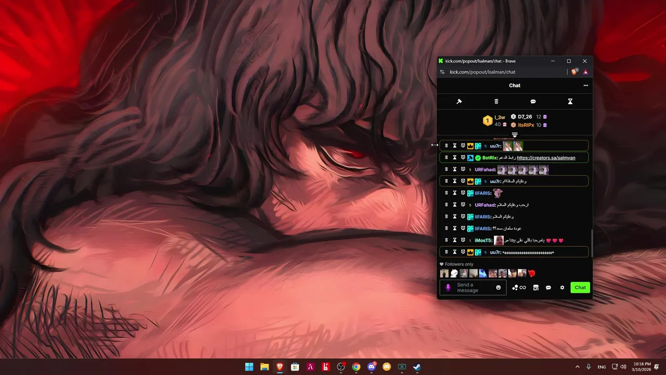Timeout BotRix using the hourglass icon
666x375 pixels.
454,157
